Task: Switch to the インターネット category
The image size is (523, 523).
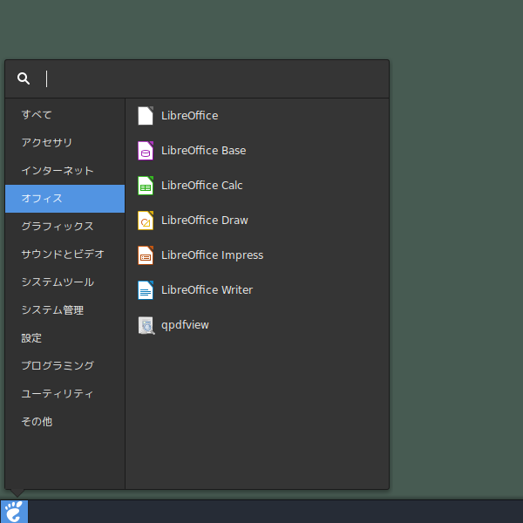Action: point(65,171)
